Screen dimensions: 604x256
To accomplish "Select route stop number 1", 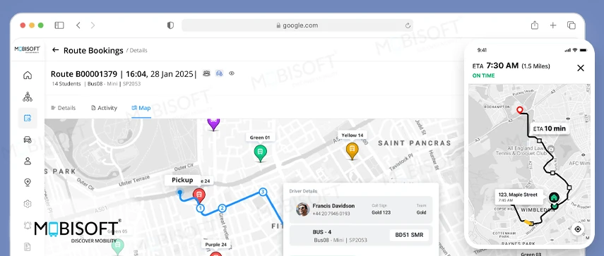I will (x=200, y=208).
